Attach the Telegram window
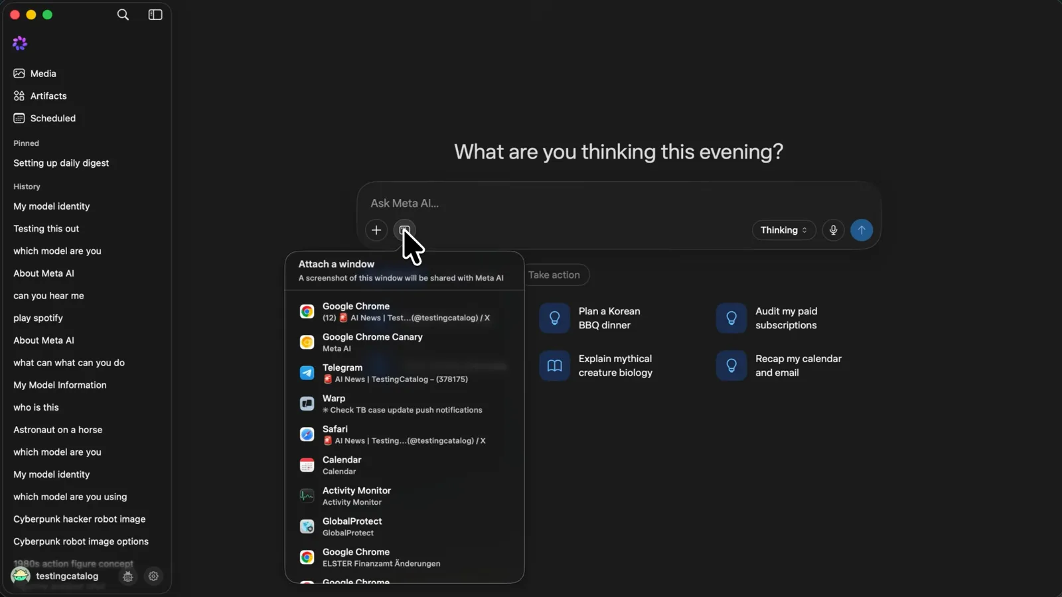The width and height of the screenshot is (1062, 597). tap(404, 373)
